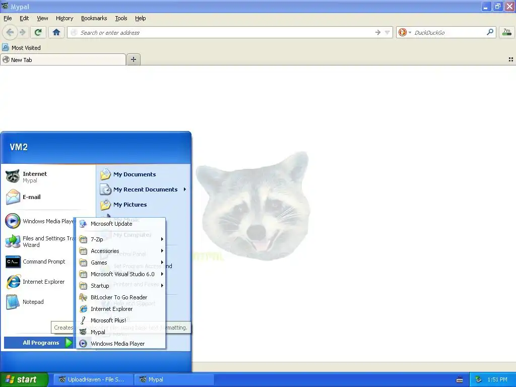Click All Programs in Start menu

click(x=38, y=343)
